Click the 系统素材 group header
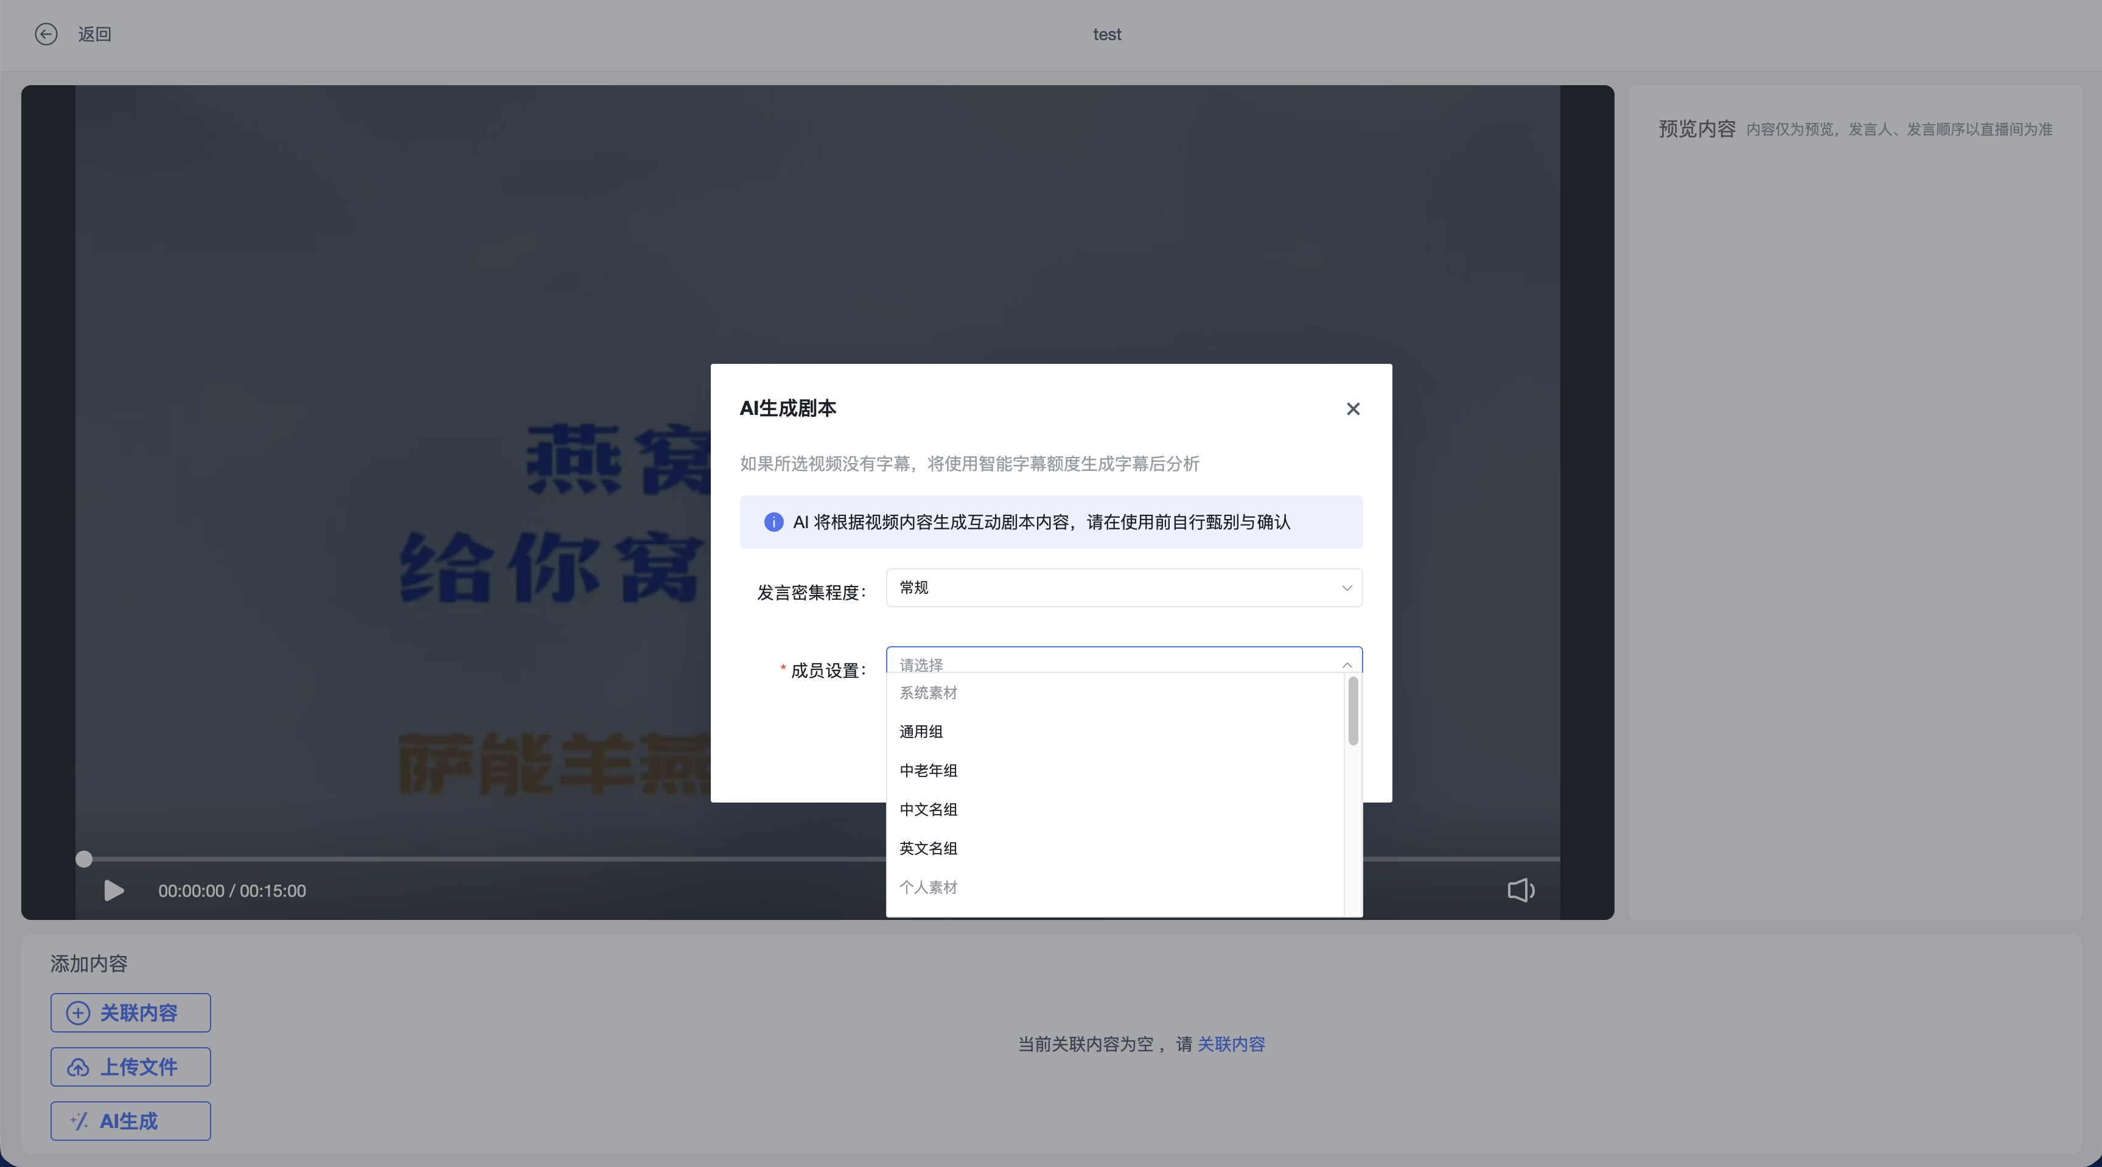This screenshot has height=1167, width=2102. 928,693
